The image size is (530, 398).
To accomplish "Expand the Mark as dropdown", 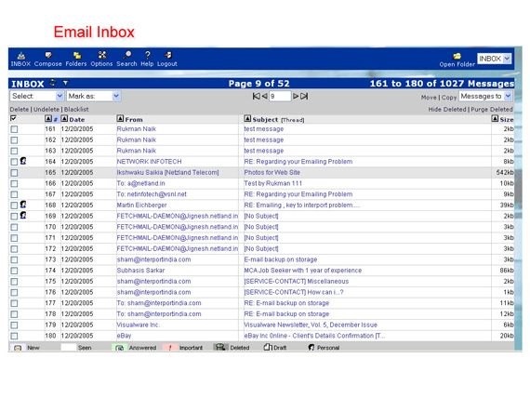I will pos(93,96).
